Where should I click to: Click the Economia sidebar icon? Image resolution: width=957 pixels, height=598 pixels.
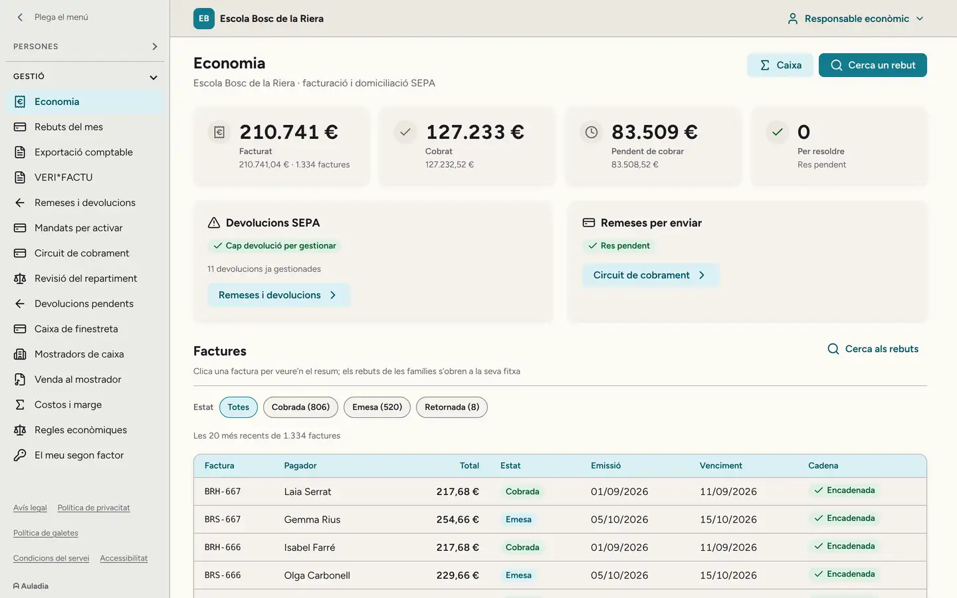tap(20, 102)
